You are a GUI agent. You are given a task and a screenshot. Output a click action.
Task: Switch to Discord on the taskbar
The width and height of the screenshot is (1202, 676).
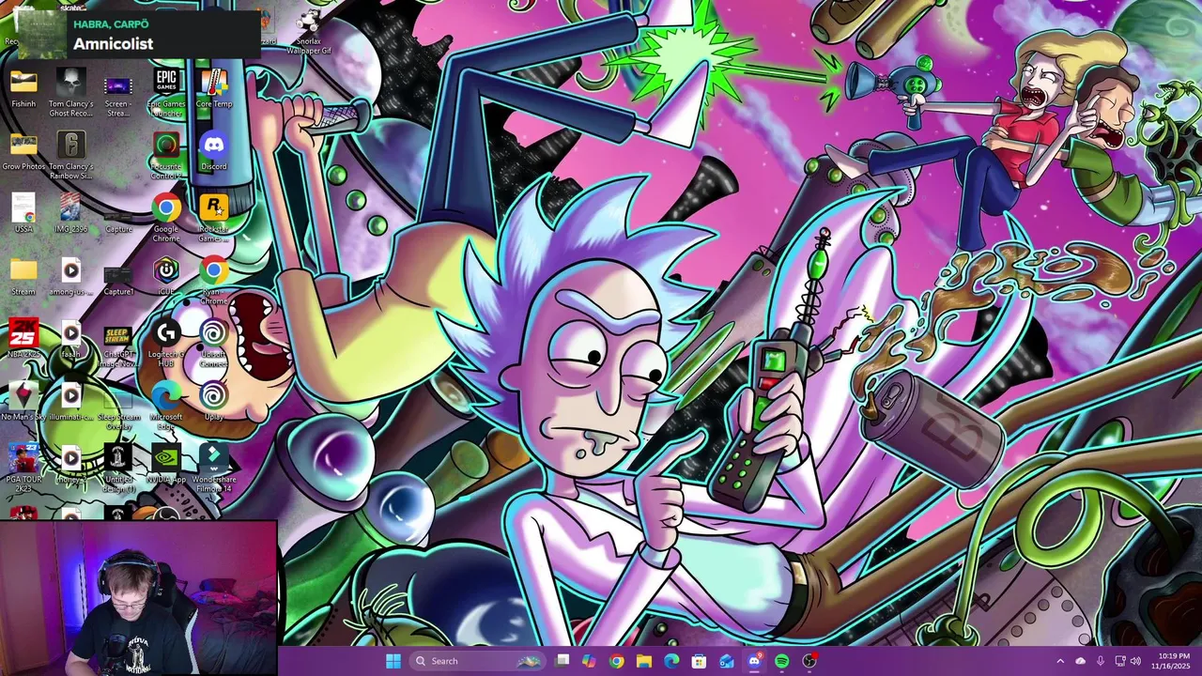pyautogui.click(x=754, y=661)
